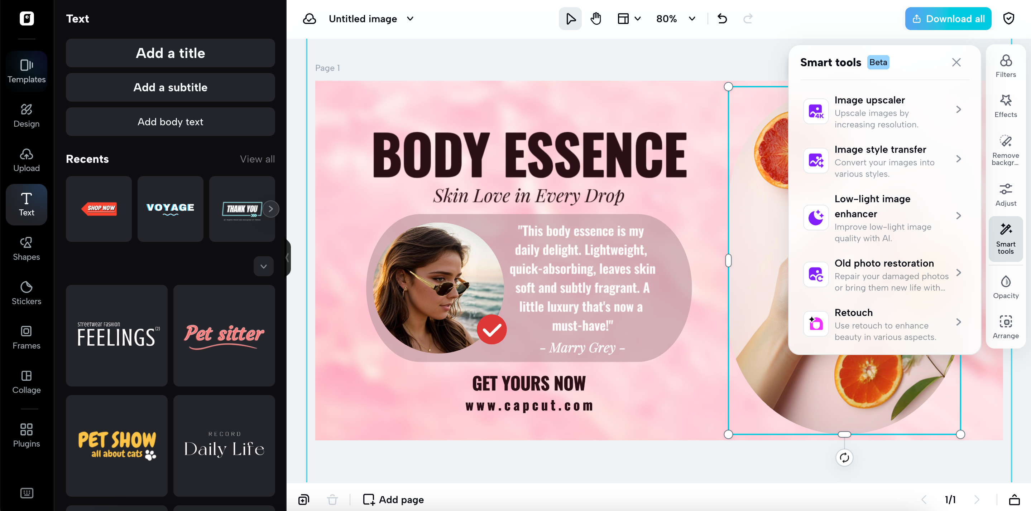This screenshot has width=1031, height=511.
Task: Click the rotate handle below image
Action: (844, 457)
